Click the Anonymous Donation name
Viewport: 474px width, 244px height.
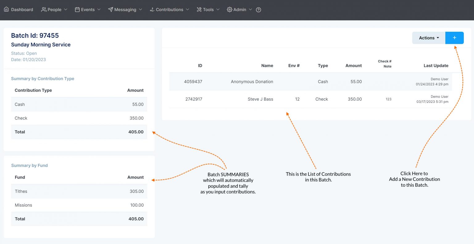252,82
